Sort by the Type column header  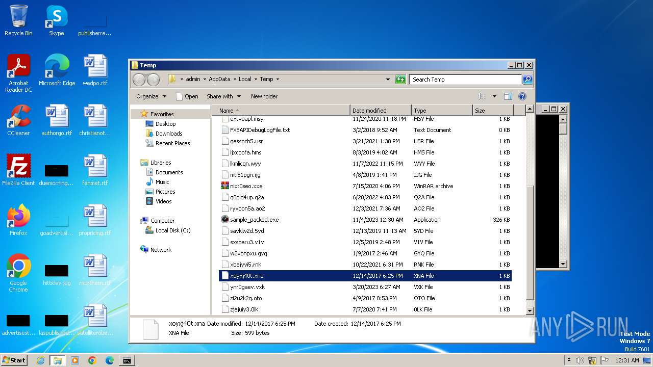[x=442, y=111]
